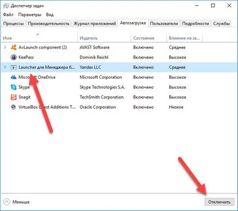Click the Меньше collapse arrow icon

7,202
